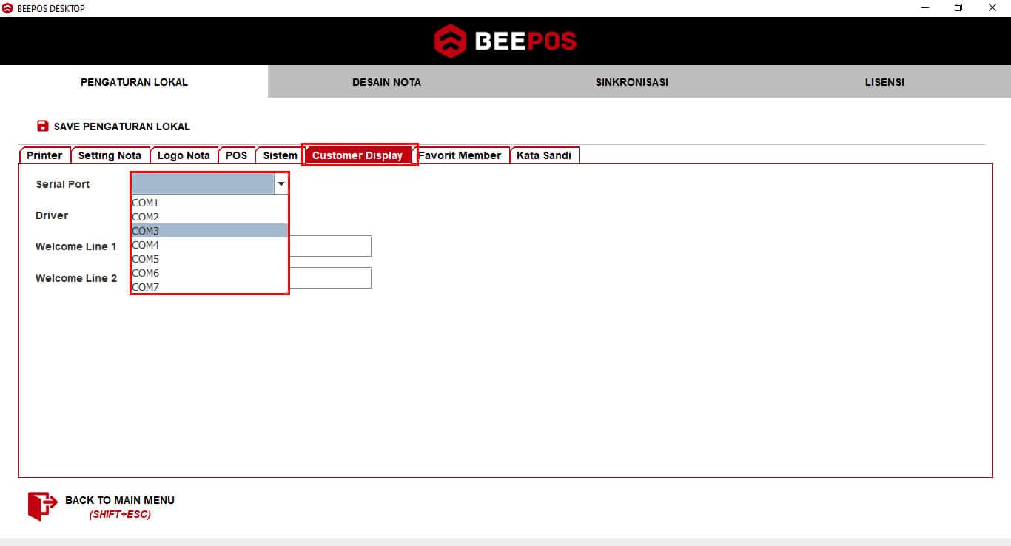1011x546 pixels.
Task: Minimize the BEEPOS Desktop window
Action: (925, 8)
